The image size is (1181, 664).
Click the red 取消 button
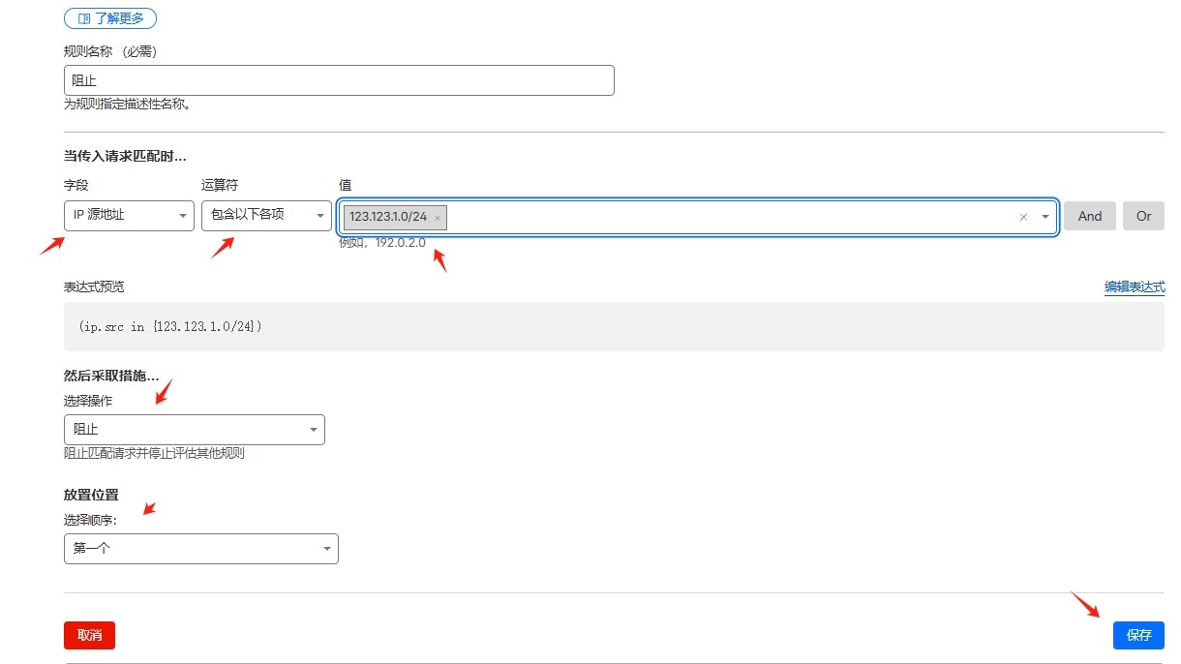pyautogui.click(x=89, y=635)
